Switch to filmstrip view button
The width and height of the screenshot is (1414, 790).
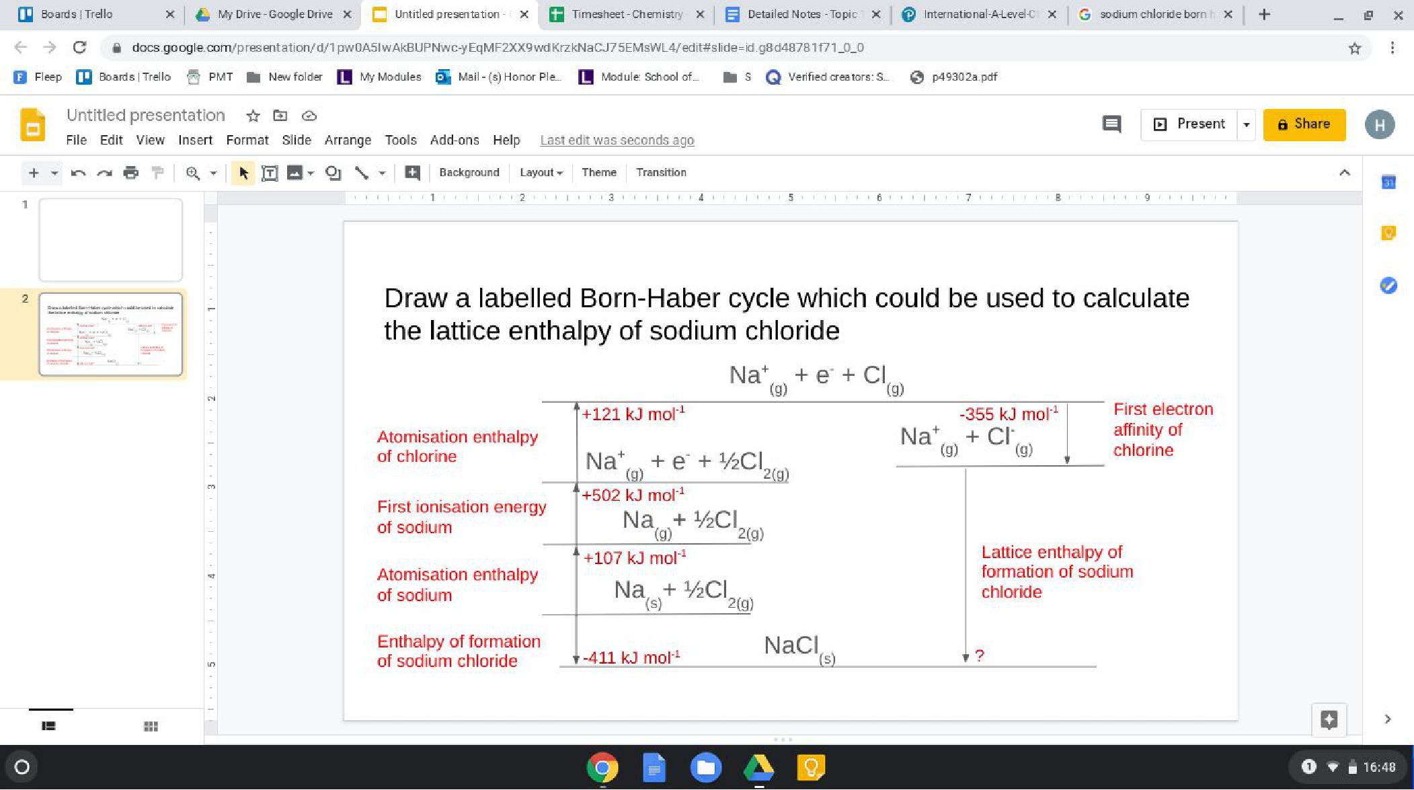point(48,726)
